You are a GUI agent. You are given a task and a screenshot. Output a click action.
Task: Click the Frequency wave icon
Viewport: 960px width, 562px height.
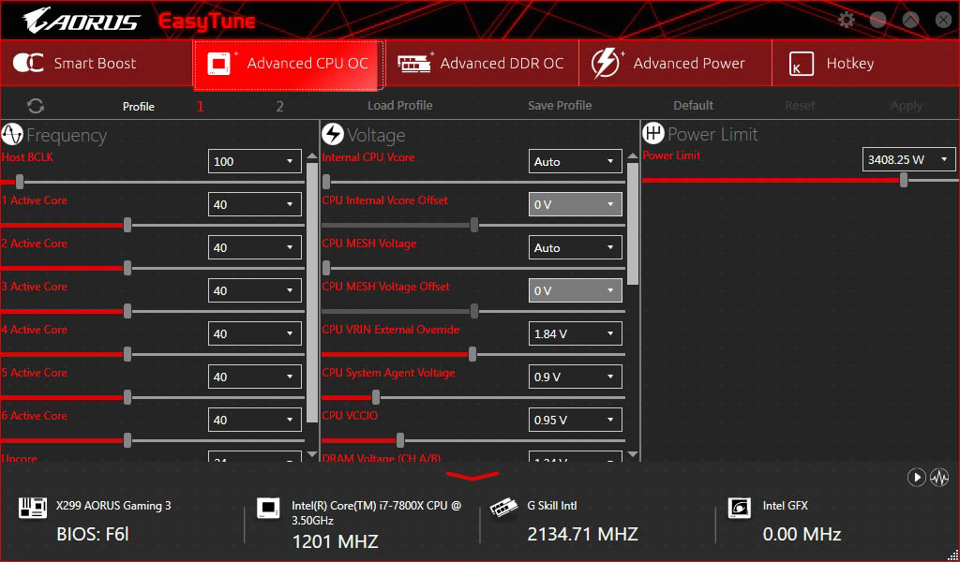(12, 134)
